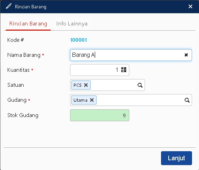Select the PCS tag label
The width and height of the screenshot is (199, 170).
[77, 85]
